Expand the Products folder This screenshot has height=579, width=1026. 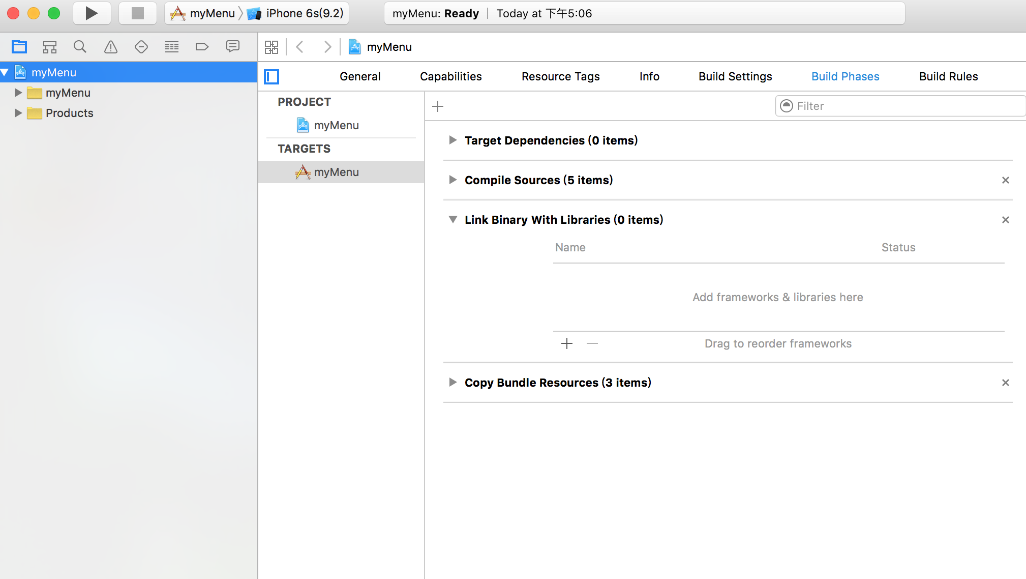(x=18, y=113)
